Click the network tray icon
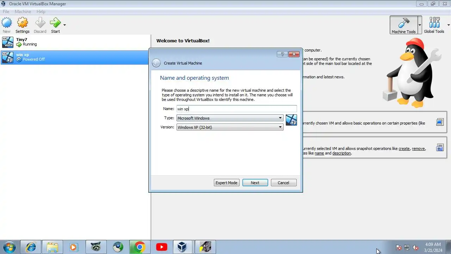This screenshot has width=451, height=254. tap(407, 248)
